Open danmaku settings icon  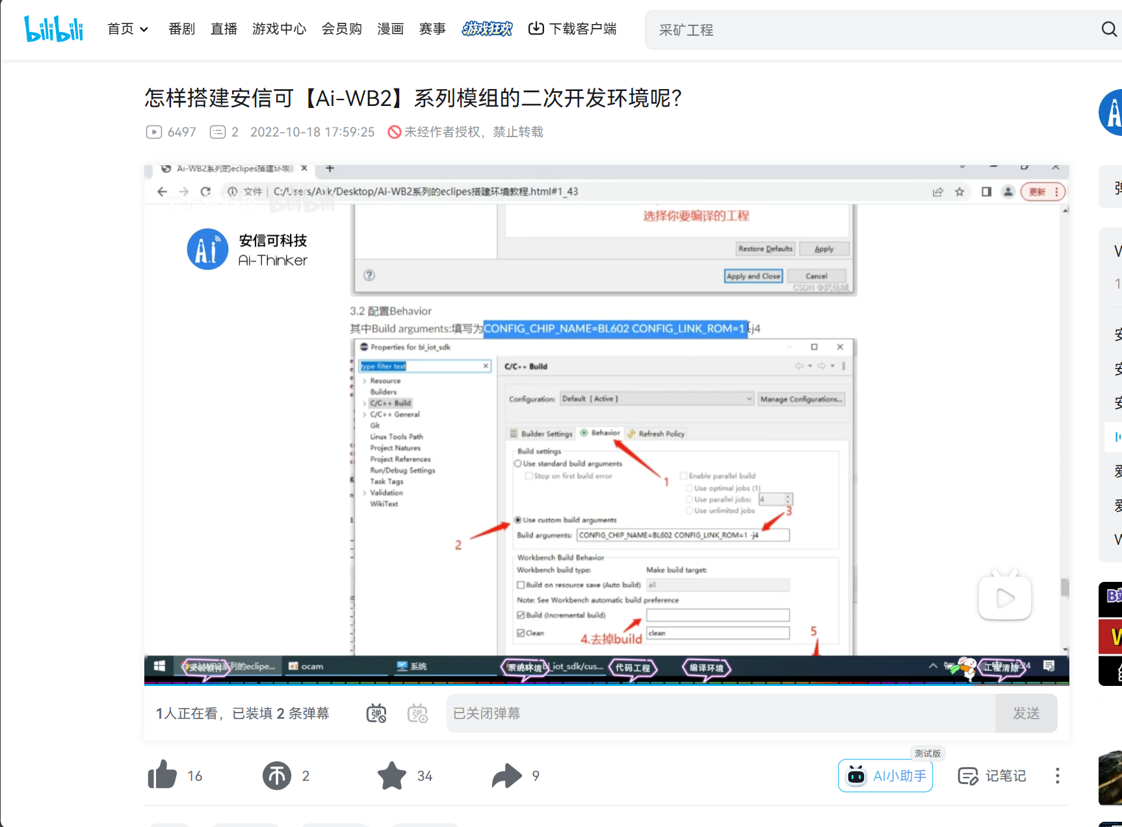tap(417, 713)
